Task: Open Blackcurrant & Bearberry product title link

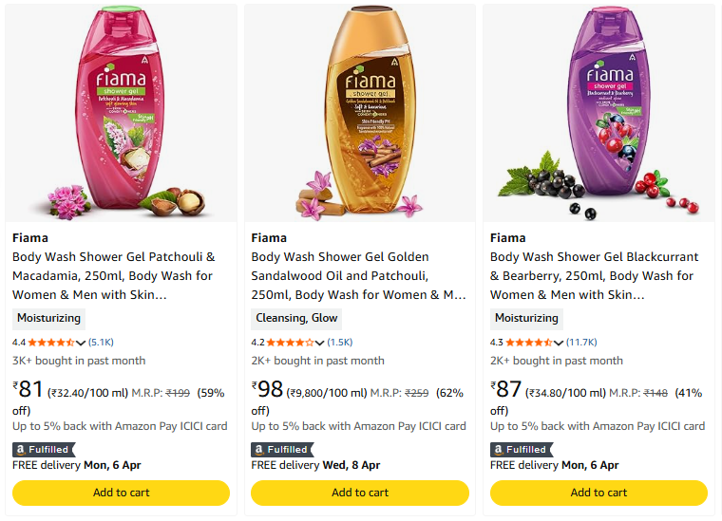Action: [x=594, y=275]
